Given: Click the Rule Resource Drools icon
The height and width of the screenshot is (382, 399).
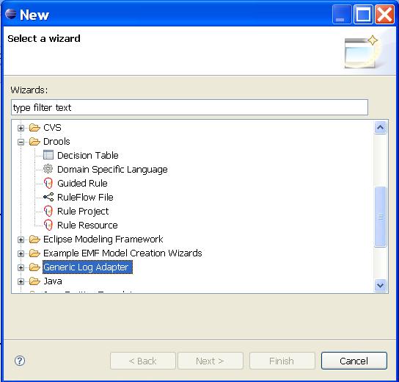Looking at the screenshot, I should point(48,225).
